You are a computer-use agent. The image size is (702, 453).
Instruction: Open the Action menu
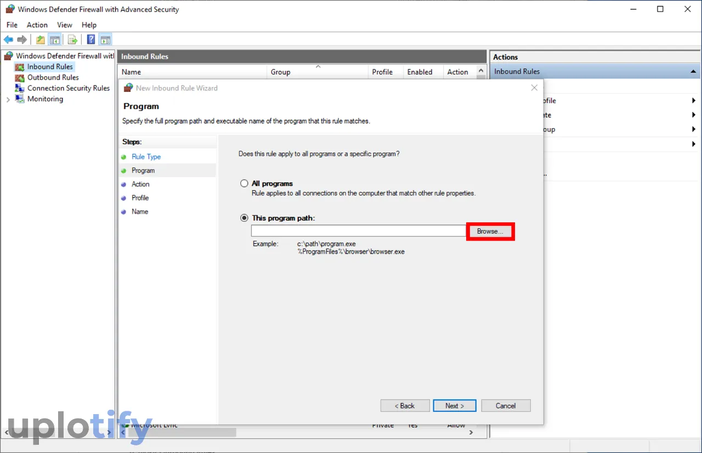(x=37, y=25)
